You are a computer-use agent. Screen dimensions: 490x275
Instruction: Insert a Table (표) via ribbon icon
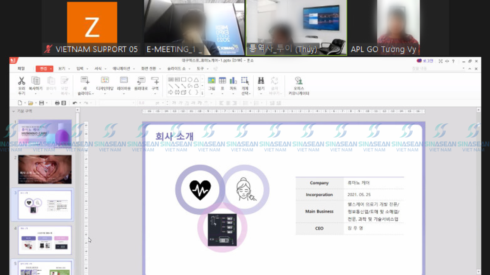pyautogui.click(x=222, y=80)
